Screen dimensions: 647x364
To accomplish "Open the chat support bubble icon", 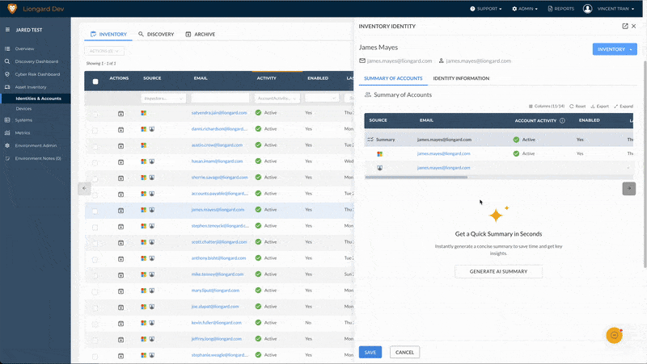I will point(614,336).
